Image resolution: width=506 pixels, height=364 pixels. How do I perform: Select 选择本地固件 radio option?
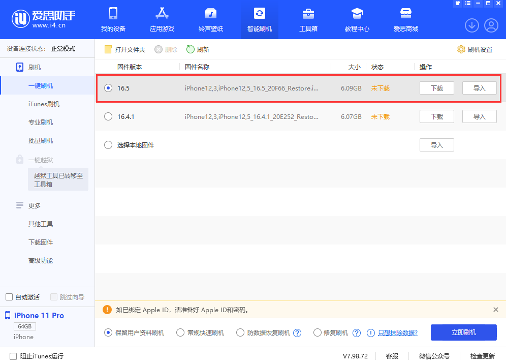pos(108,145)
